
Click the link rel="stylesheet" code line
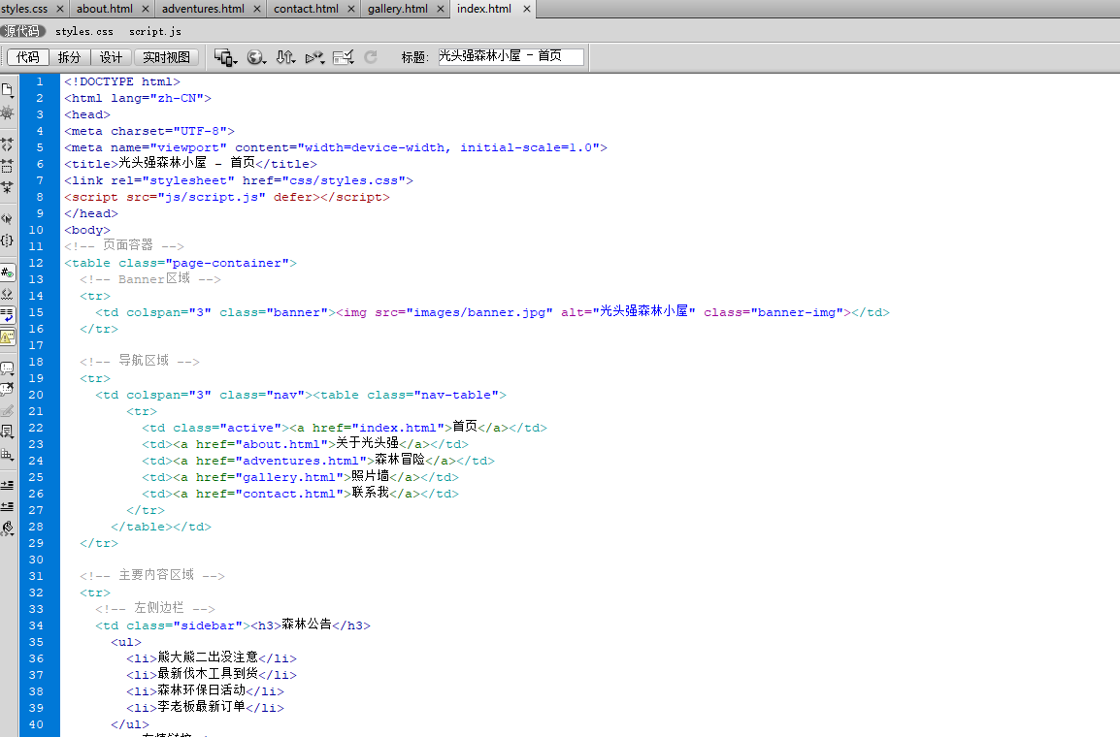point(239,180)
